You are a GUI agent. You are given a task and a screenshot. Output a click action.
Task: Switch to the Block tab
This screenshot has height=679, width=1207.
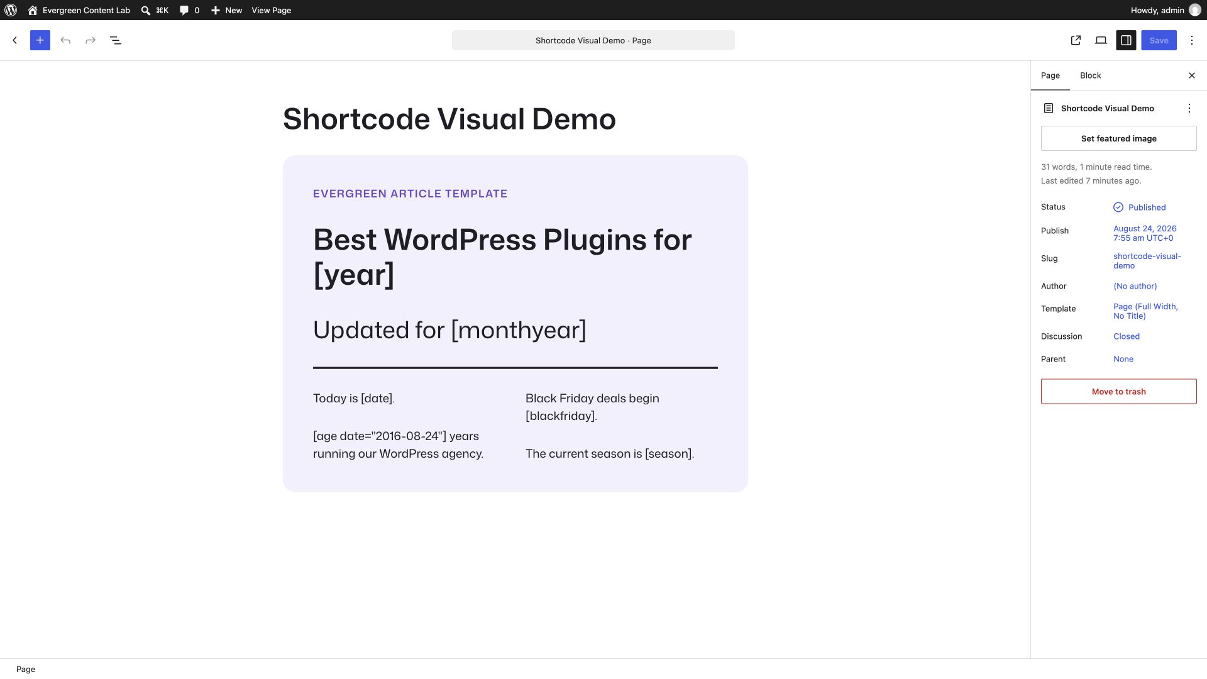click(x=1091, y=75)
